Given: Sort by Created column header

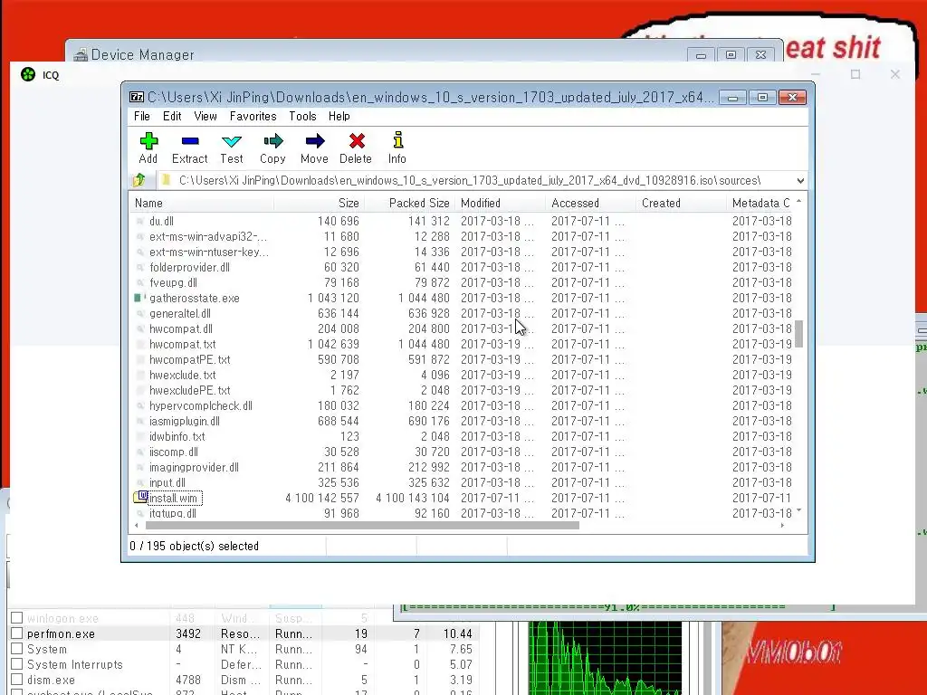Looking at the screenshot, I should coord(681,203).
